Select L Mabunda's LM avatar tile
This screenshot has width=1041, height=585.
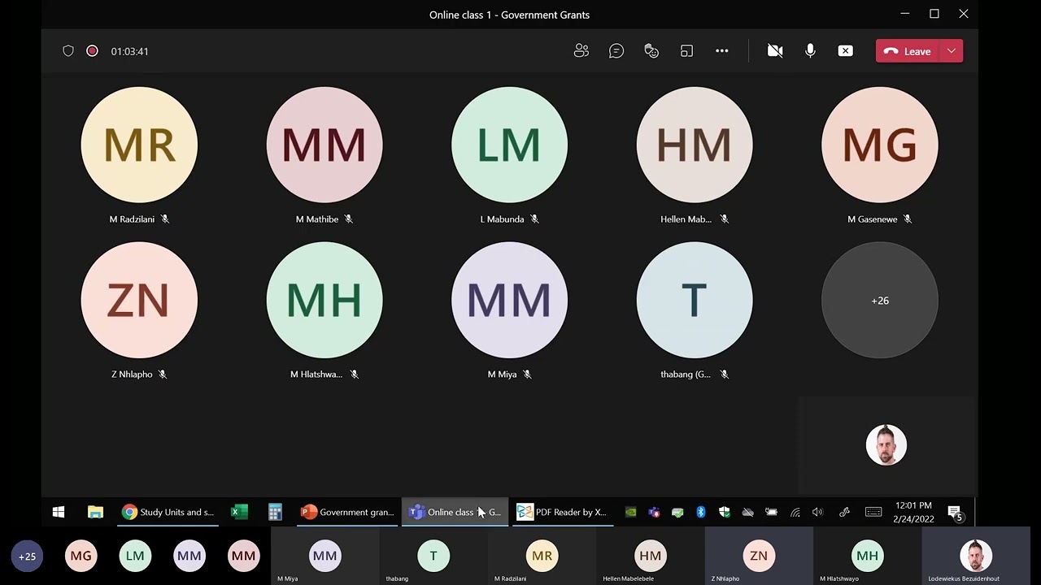[509, 145]
